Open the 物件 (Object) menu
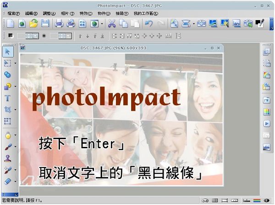The width and height of the screenshot is (275, 205). coord(104,13)
